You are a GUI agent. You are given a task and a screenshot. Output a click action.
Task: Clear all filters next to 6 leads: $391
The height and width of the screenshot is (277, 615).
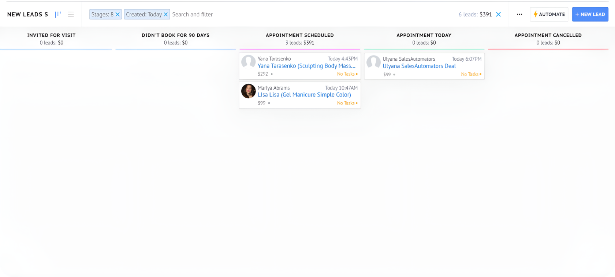pos(498,14)
